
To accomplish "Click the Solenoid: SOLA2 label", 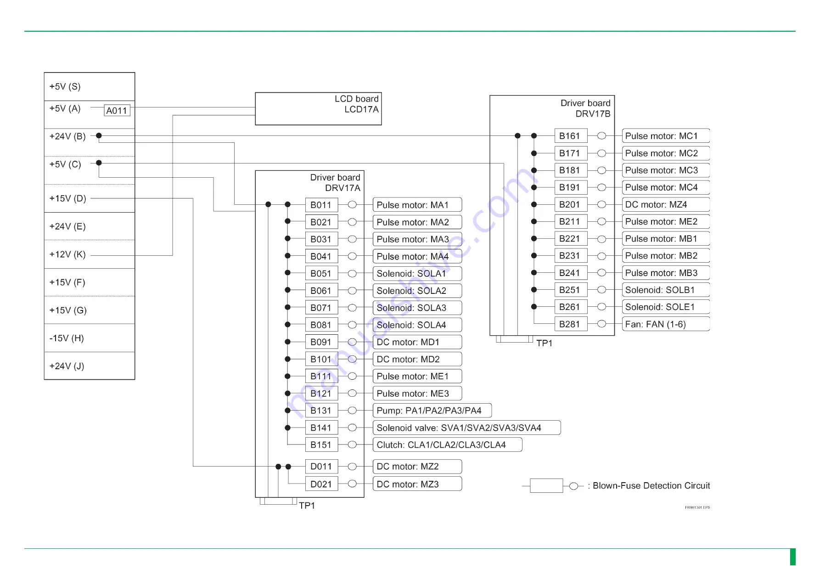I will point(417,291).
